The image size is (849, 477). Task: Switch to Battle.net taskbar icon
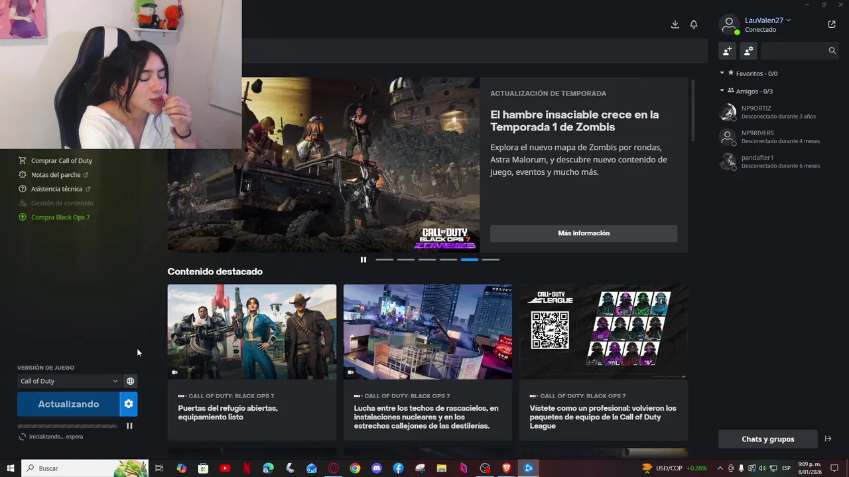(x=529, y=468)
